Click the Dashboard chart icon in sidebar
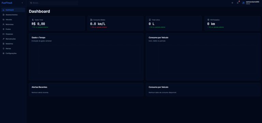Viewport: 262px width, 123px height. click(x=3, y=10)
